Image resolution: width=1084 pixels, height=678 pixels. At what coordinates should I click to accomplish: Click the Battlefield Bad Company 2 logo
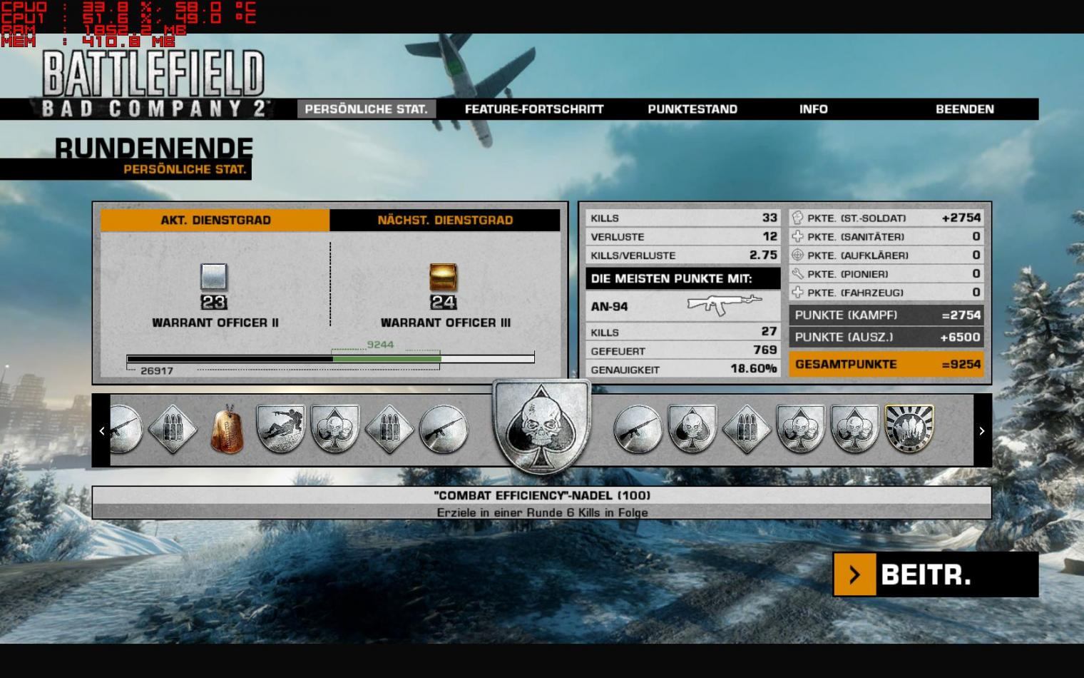pos(153,83)
